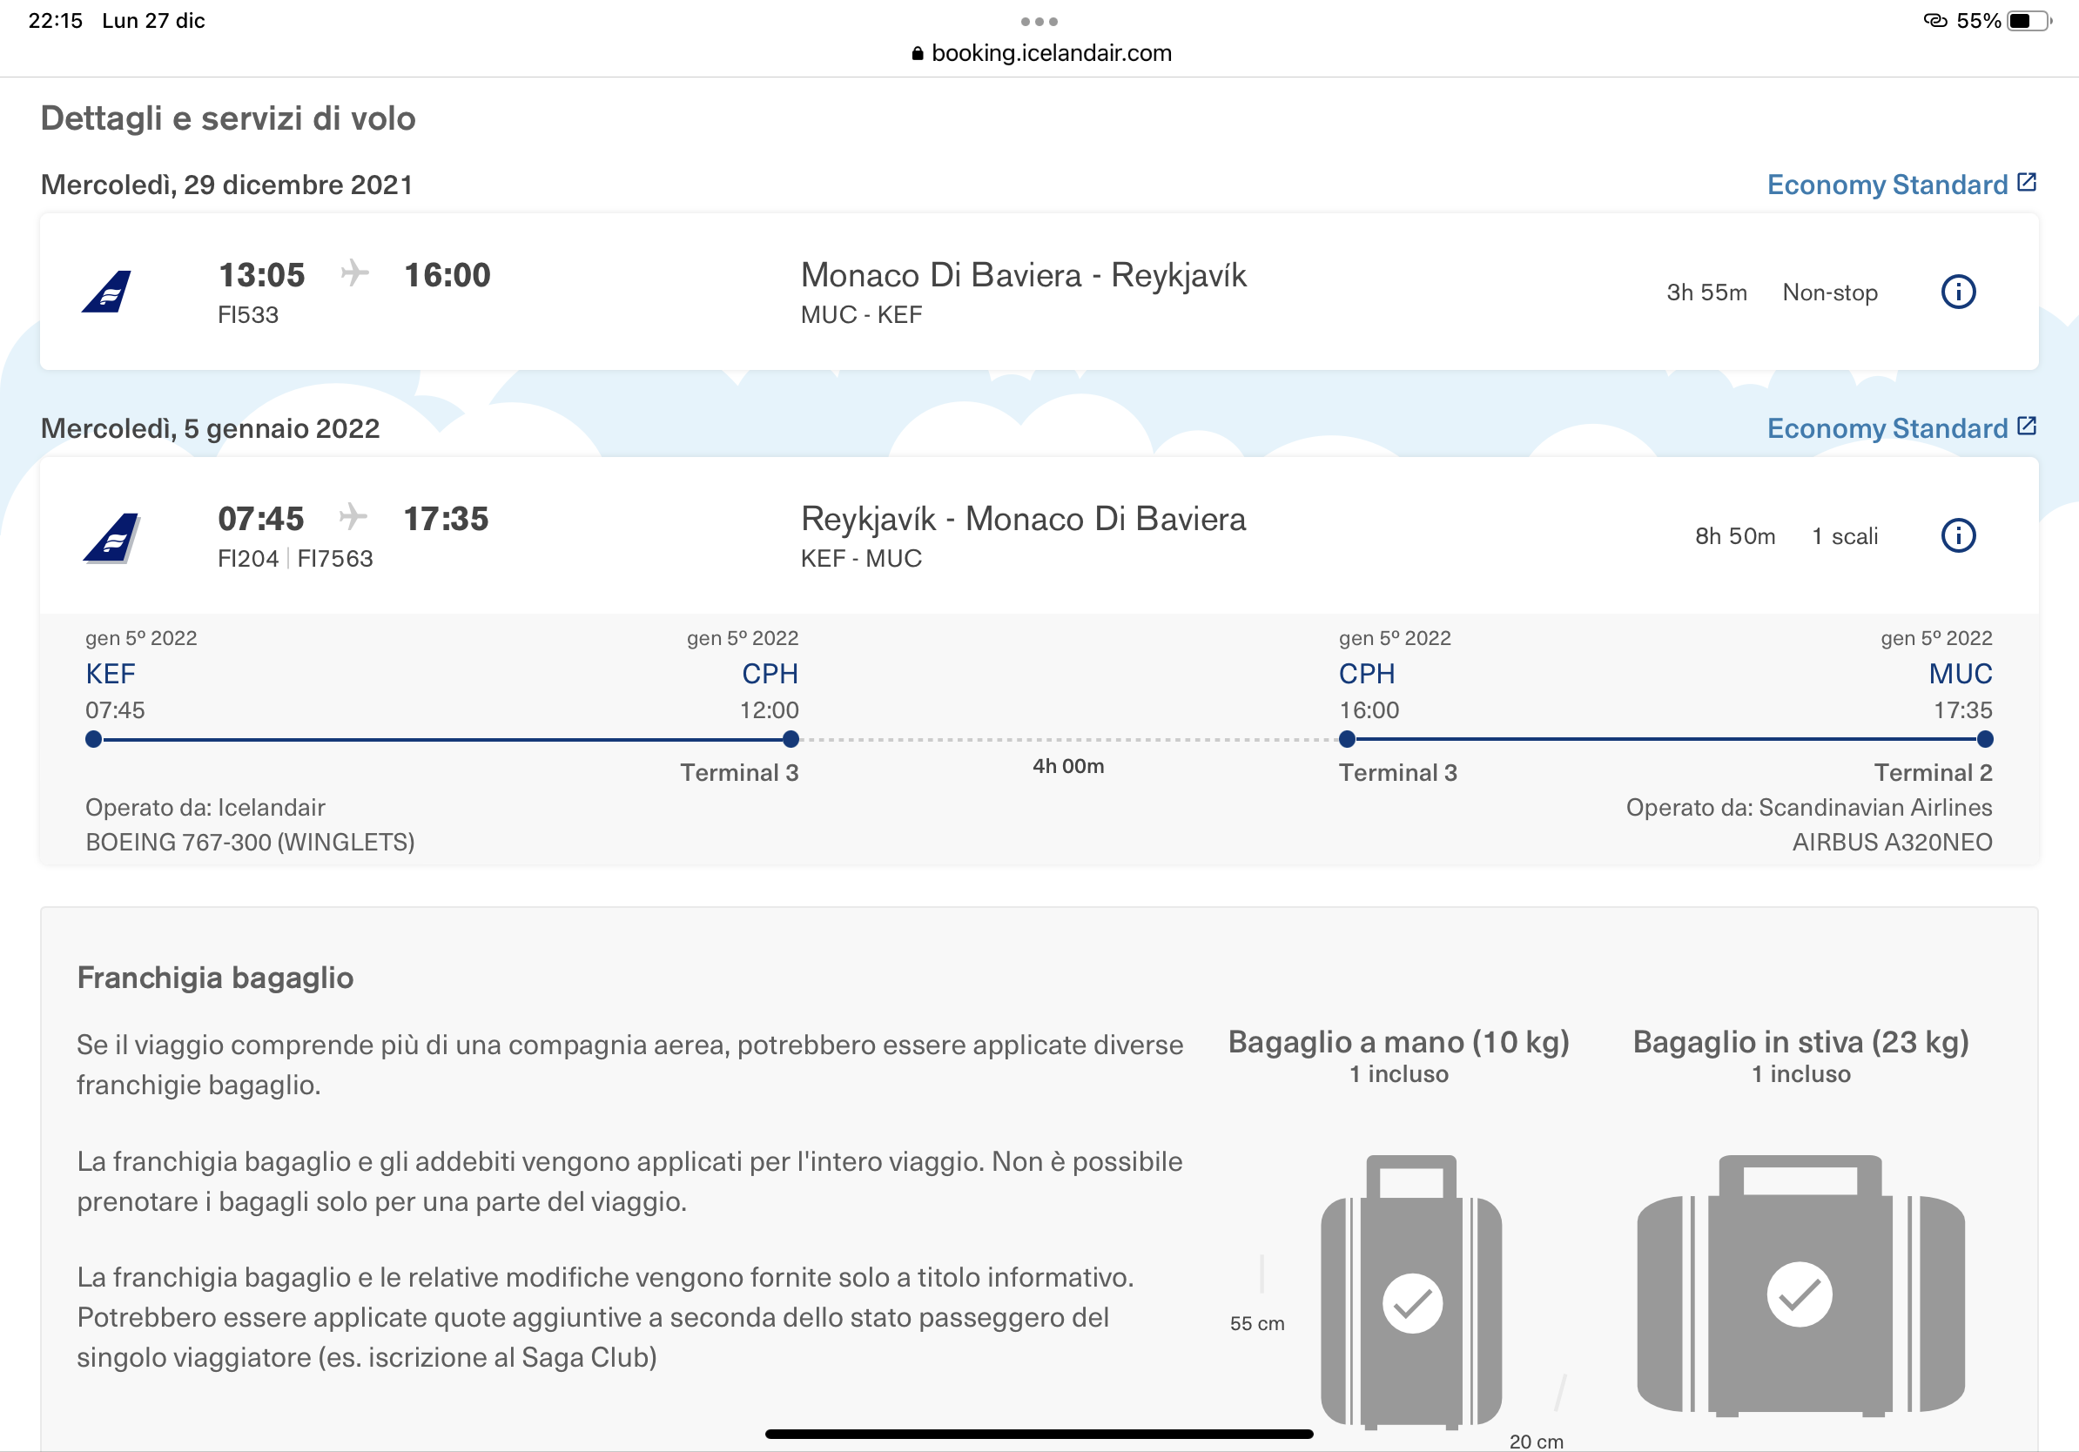The image size is (2079, 1452).
Task: Tap BOEING 767-300 (WINGLETS) aircraft text
Action: click(250, 842)
